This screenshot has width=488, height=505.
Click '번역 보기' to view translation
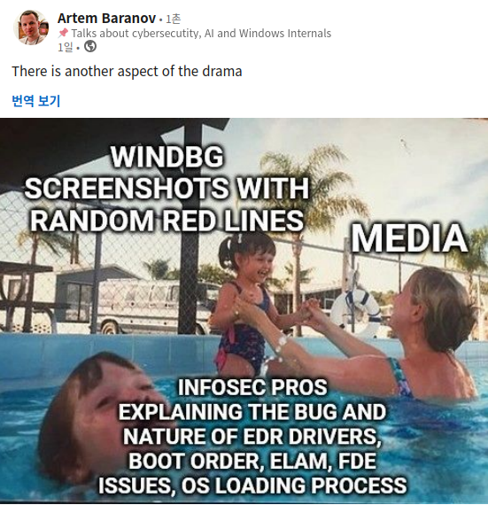[x=35, y=100]
